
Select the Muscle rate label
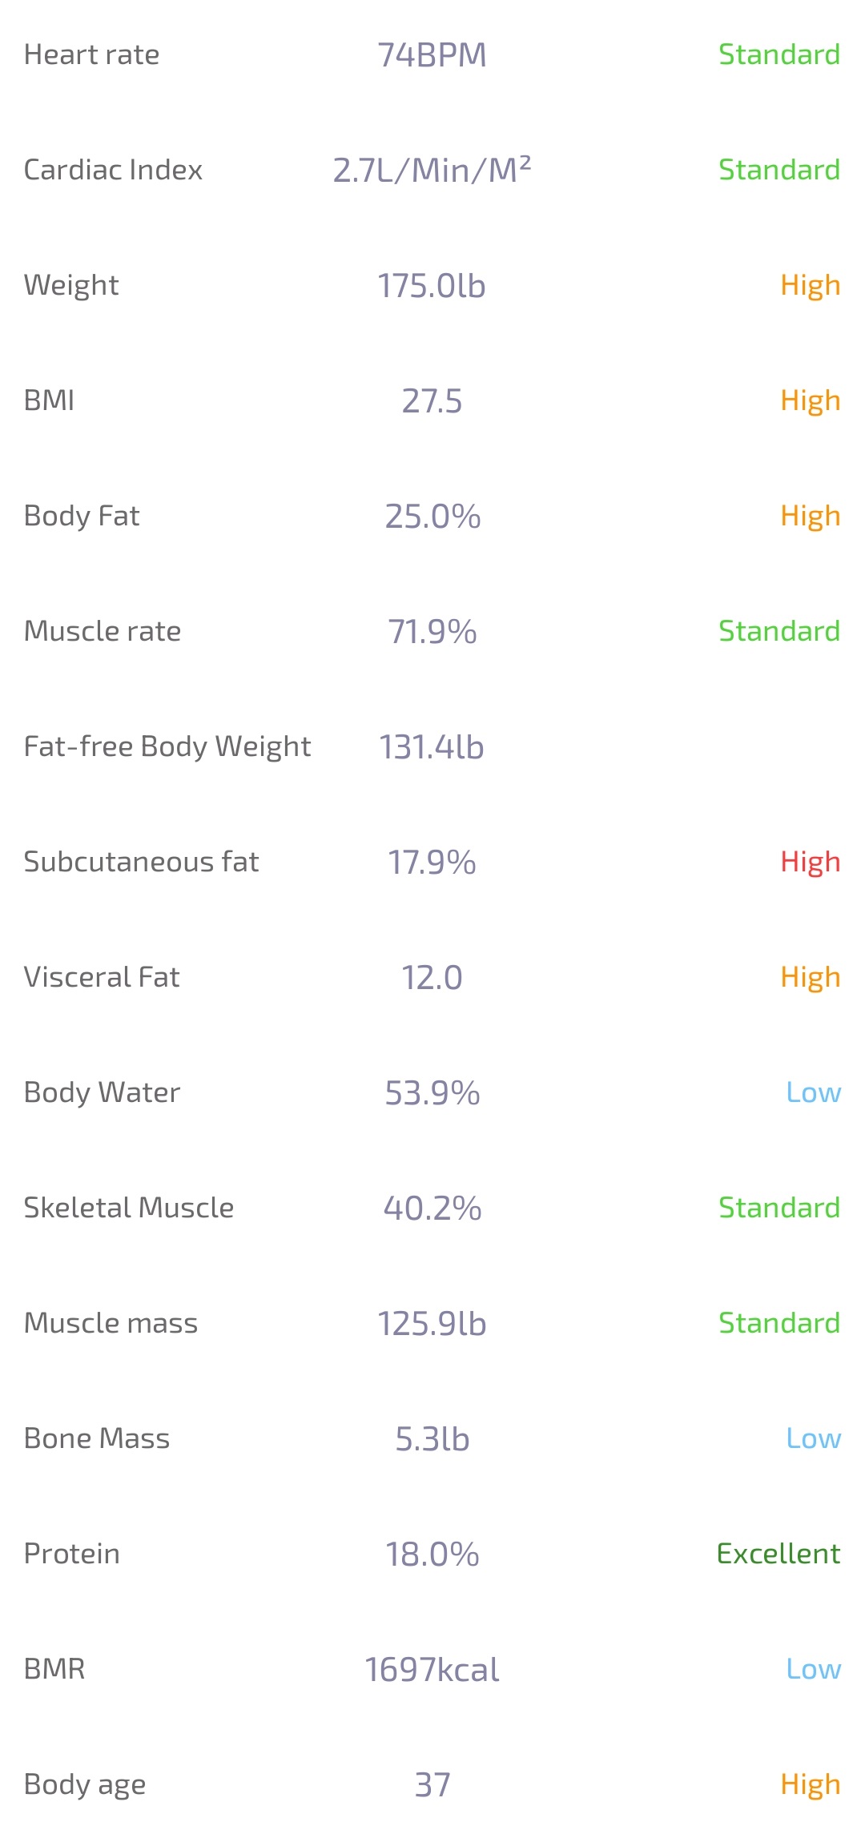[103, 631]
